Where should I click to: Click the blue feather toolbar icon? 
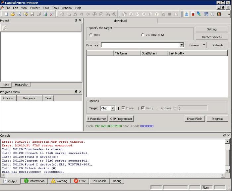[x=199, y=14]
